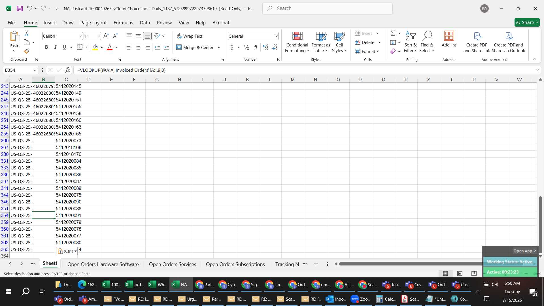Click the Search box in title bar
This screenshot has width=544, height=306.
327,8
